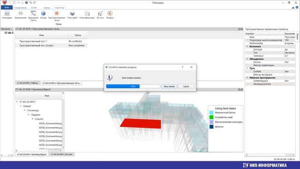This screenshot has width=300, height=169.
Task: Click the 7DModeler application logo
Action: click(x=4, y=2)
